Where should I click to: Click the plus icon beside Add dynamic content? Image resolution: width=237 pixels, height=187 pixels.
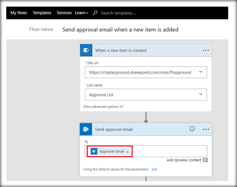205,160
